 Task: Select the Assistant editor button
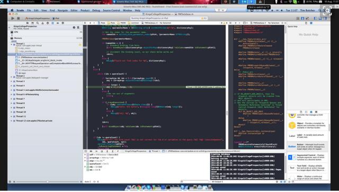[302, 19]
